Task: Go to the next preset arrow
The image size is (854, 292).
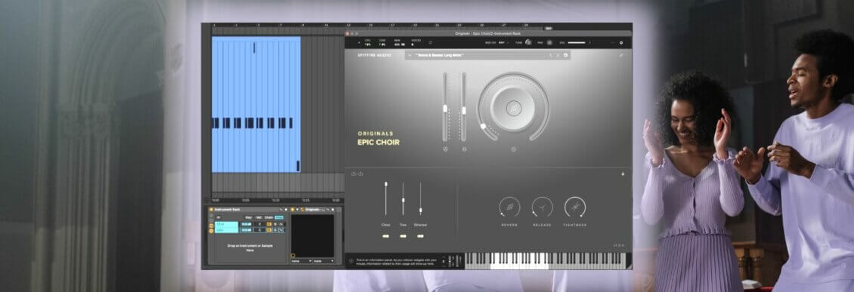Action: click(x=558, y=55)
